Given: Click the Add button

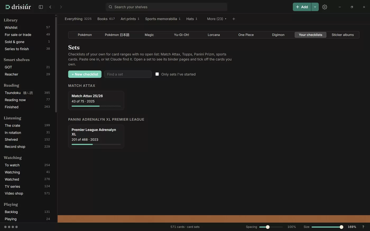Looking at the screenshot, I should click(302, 7).
